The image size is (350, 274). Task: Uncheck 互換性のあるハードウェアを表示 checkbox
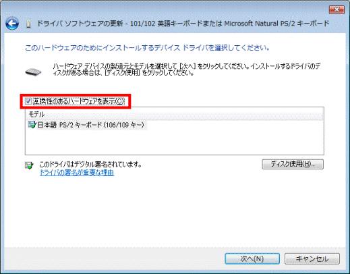28,101
